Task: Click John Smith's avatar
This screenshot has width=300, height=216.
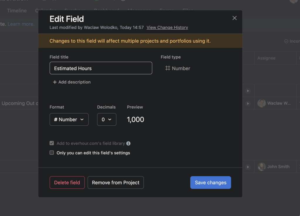Action: [261, 166]
